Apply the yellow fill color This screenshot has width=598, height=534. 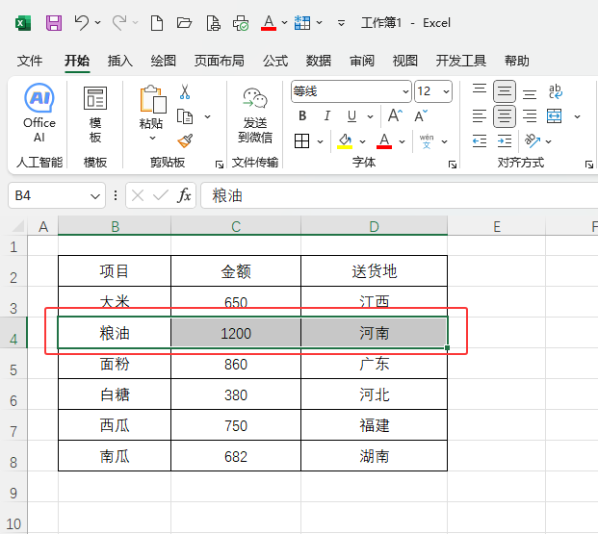pos(345,141)
